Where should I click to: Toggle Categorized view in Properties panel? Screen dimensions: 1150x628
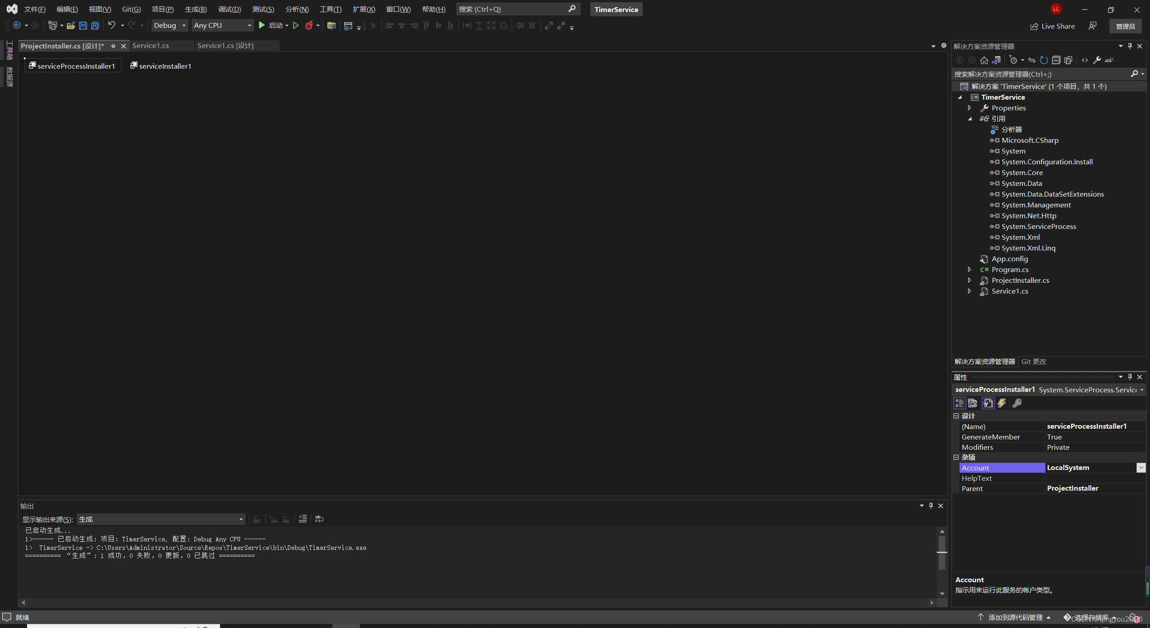960,403
